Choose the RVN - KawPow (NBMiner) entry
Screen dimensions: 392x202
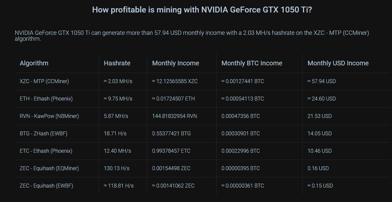pos(49,116)
